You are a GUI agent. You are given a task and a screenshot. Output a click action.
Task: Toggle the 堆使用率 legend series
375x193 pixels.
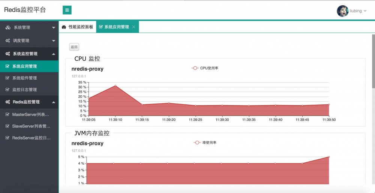pyautogui.click(x=205, y=143)
